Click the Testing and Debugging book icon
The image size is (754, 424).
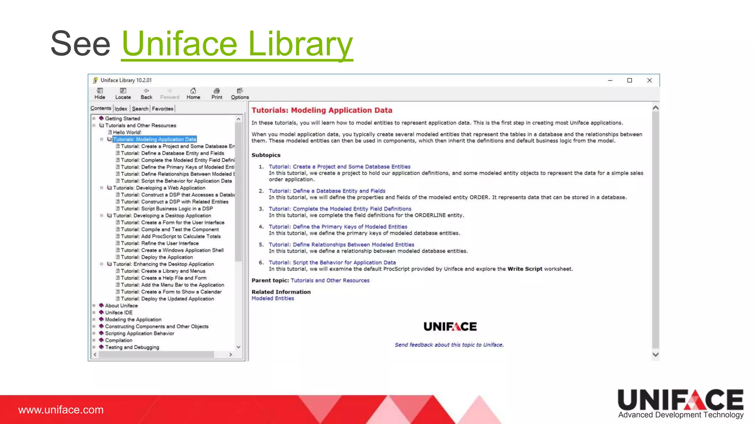point(101,347)
